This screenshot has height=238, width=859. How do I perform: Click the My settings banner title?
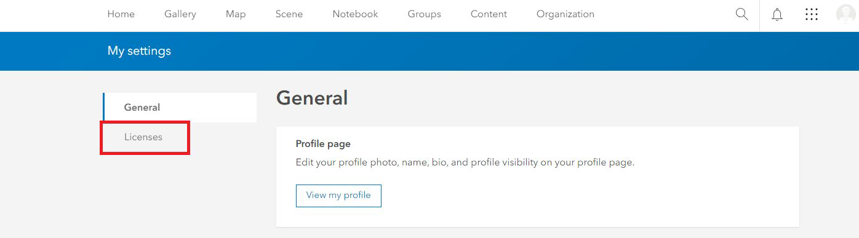139,51
